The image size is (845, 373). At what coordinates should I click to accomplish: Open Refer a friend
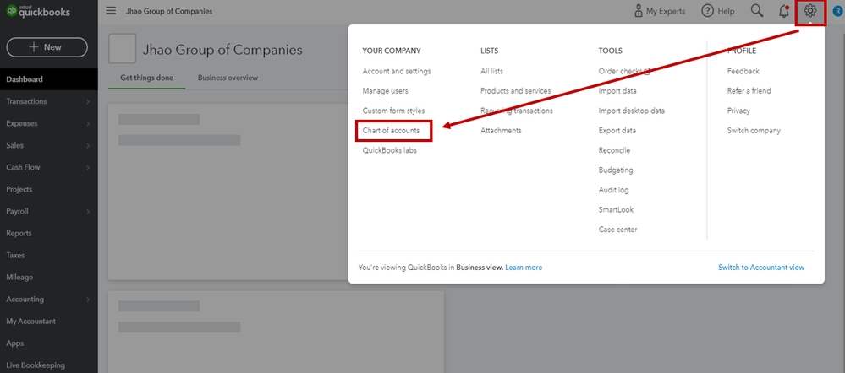pos(749,91)
